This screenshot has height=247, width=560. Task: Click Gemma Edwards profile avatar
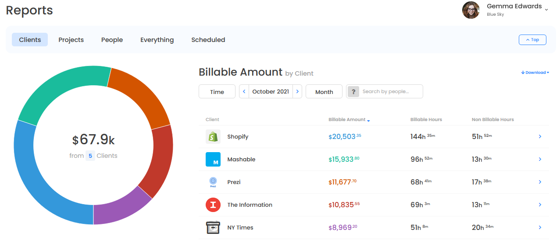pos(471,10)
